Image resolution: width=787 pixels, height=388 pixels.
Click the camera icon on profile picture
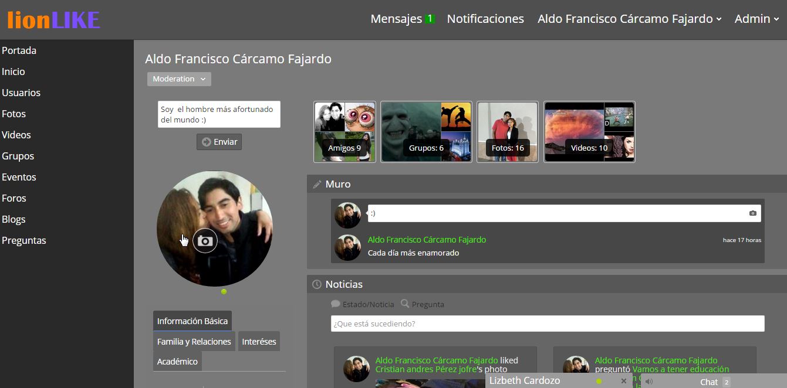[x=205, y=241]
